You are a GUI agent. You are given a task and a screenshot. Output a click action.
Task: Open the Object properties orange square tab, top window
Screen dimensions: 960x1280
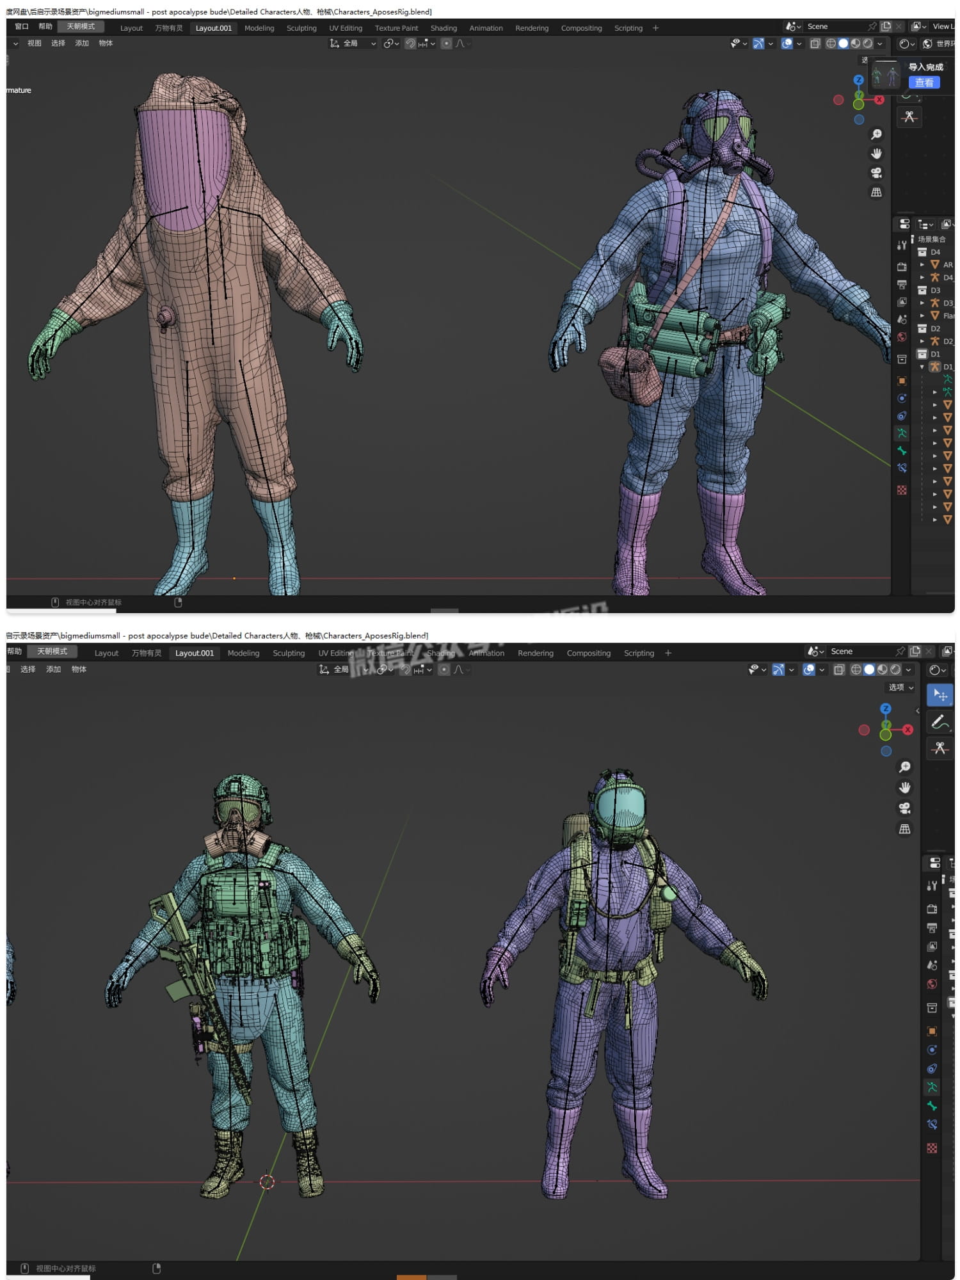902,381
